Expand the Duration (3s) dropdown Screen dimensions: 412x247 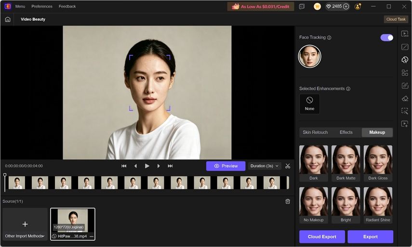point(265,166)
